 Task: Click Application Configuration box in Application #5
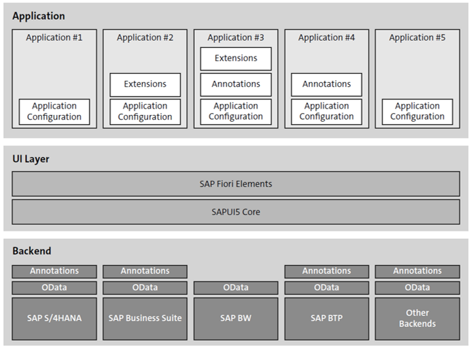click(417, 112)
